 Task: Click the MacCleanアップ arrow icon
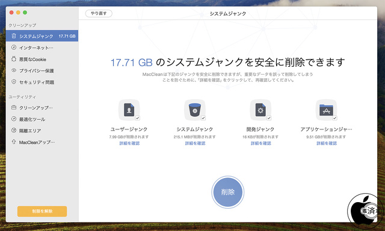click(14, 142)
